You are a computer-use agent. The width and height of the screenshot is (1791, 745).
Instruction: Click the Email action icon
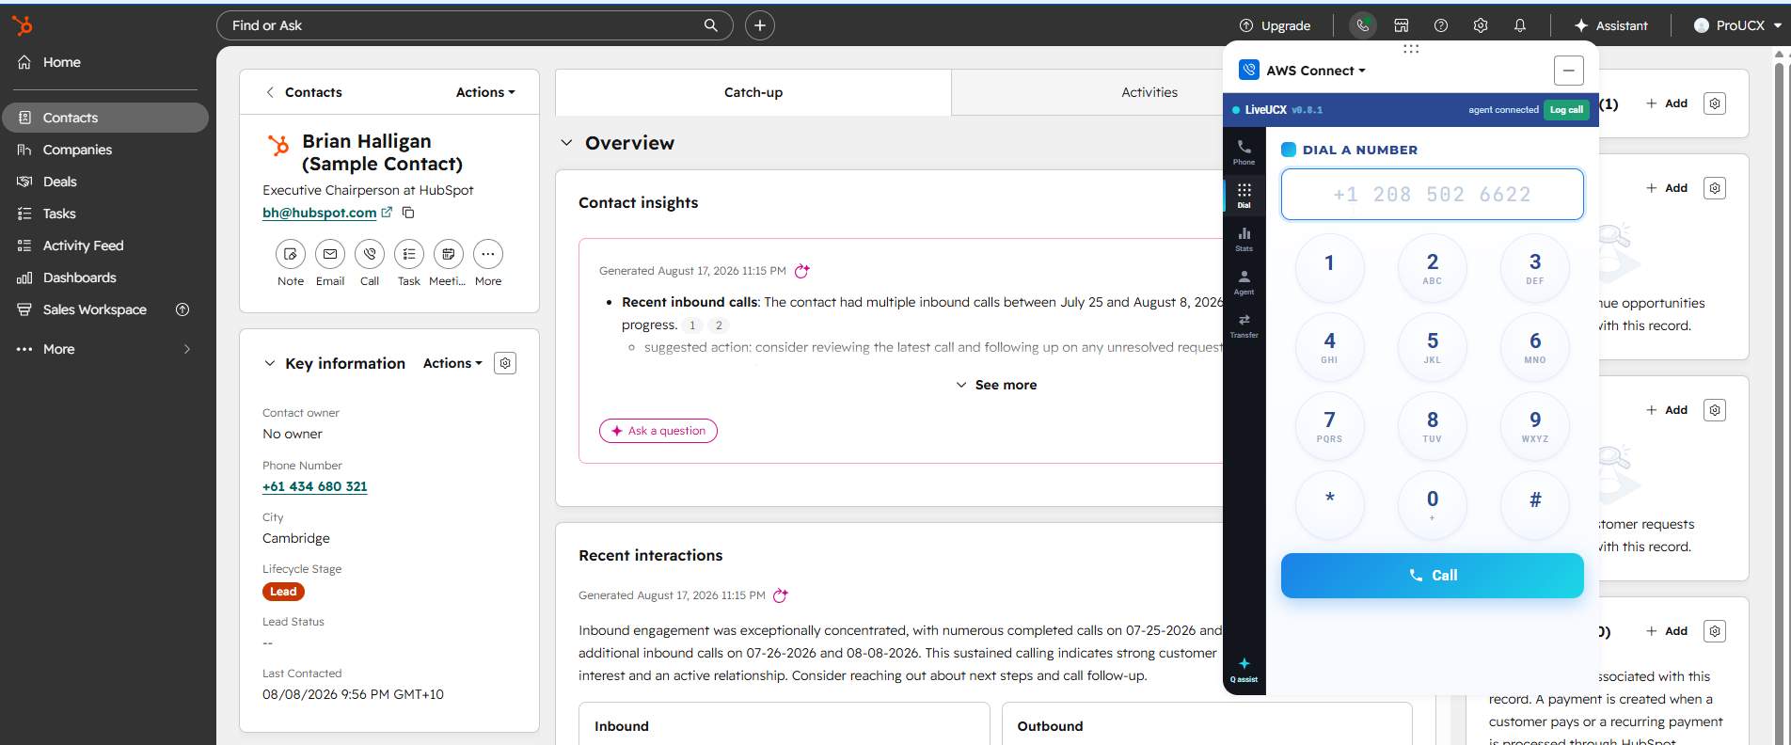[x=330, y=254]
